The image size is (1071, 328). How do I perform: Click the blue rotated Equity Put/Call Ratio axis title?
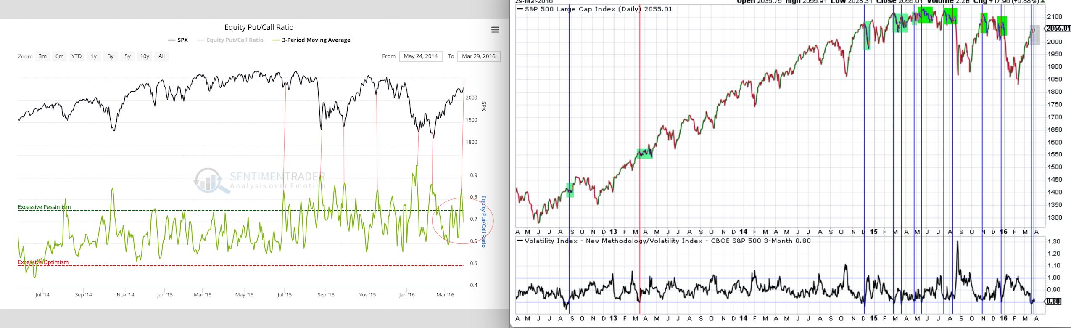pyautogui.click(x=483, y=222)
